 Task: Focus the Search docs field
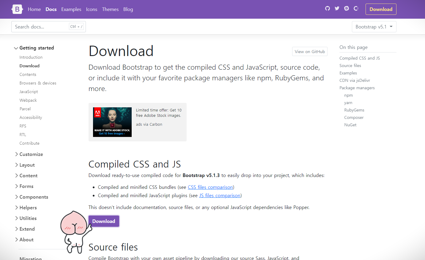pyautogui.click(x=48, y=27)
